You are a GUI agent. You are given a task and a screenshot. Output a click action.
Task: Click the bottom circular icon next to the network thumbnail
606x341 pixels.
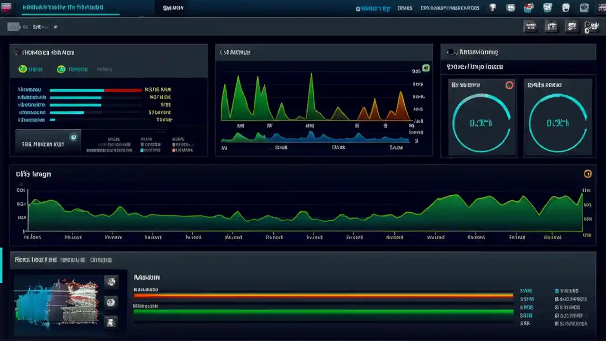click(111, 323)
